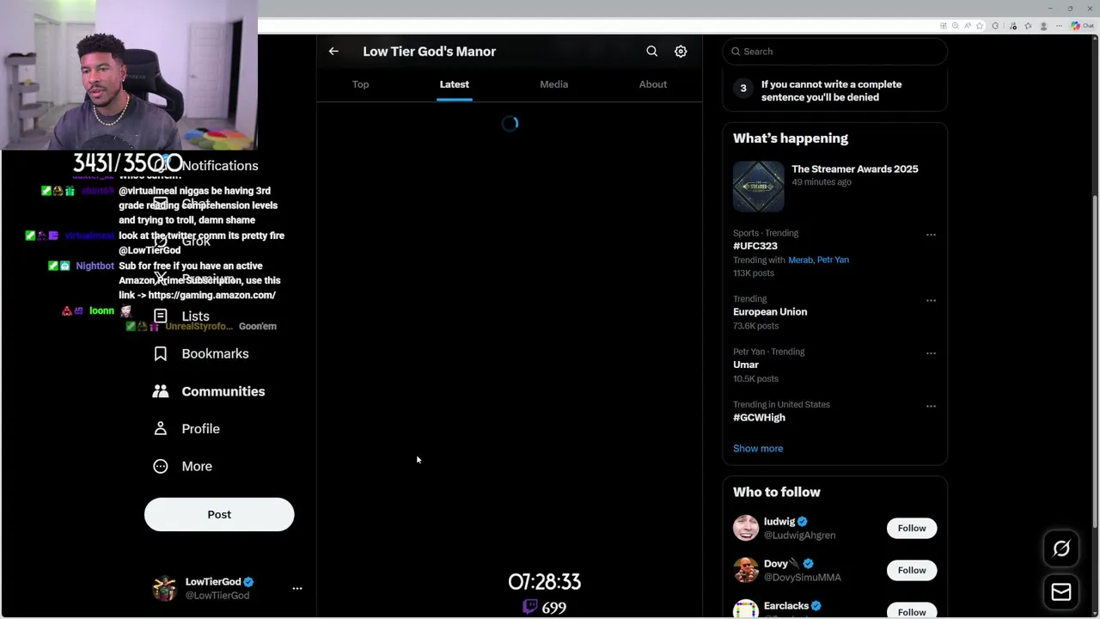Screen dimensions: 1100x619
Task: Open more options for #GCWHigh trend
Action: 931,406
